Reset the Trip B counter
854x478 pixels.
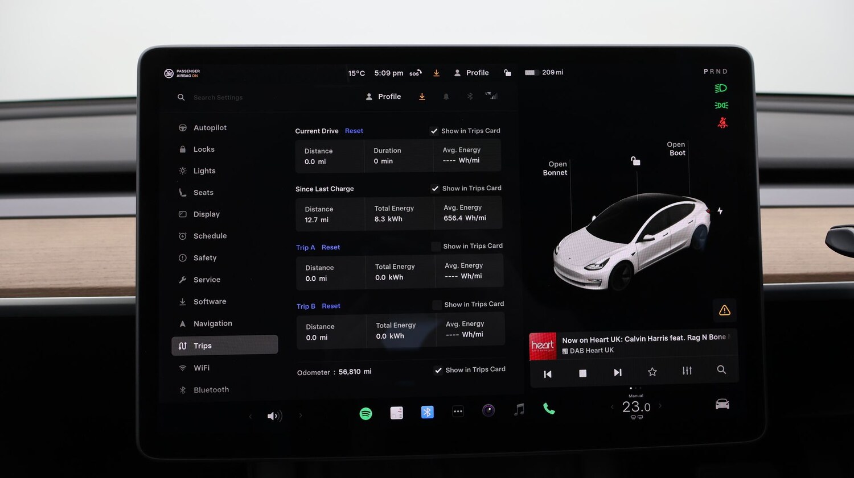[331, 306]
